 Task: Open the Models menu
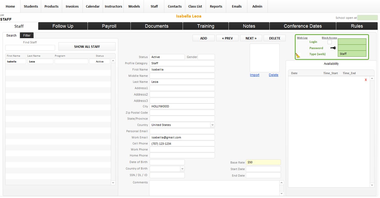134,6
